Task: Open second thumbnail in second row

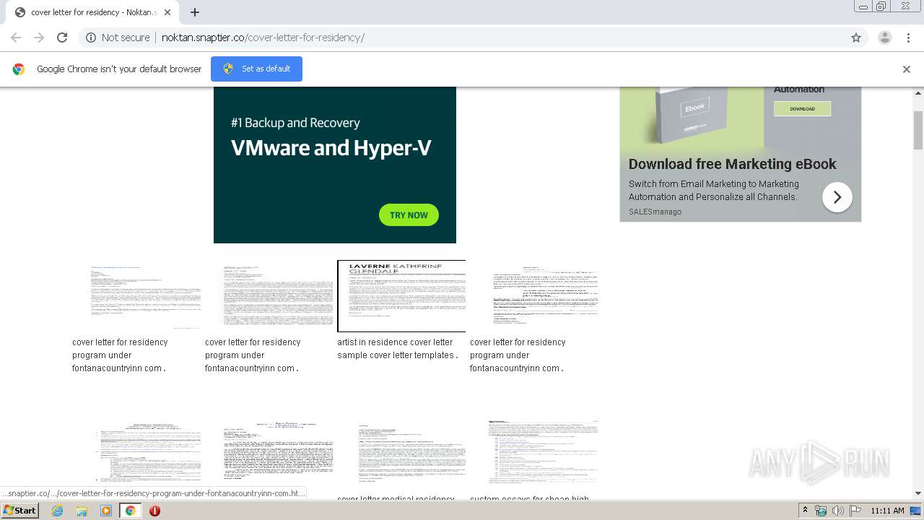Action: [x=269, y=453]
